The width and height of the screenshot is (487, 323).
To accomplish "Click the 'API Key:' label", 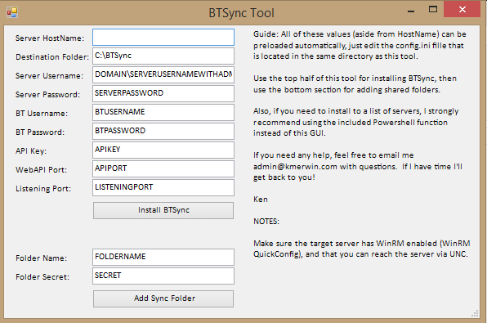I will [x=31, y=151].
